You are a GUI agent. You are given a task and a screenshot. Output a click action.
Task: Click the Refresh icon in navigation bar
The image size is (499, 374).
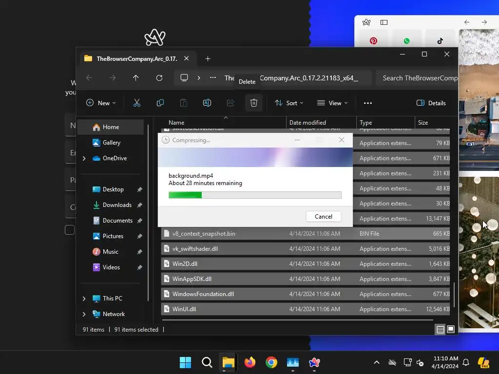(x=159, y=78)
